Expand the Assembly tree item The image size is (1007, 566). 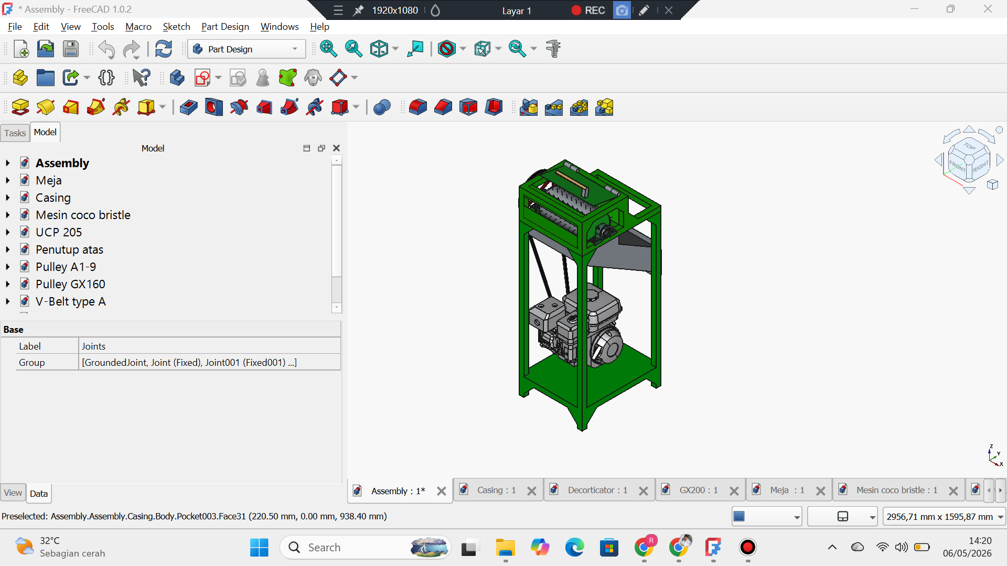point(7,163)
